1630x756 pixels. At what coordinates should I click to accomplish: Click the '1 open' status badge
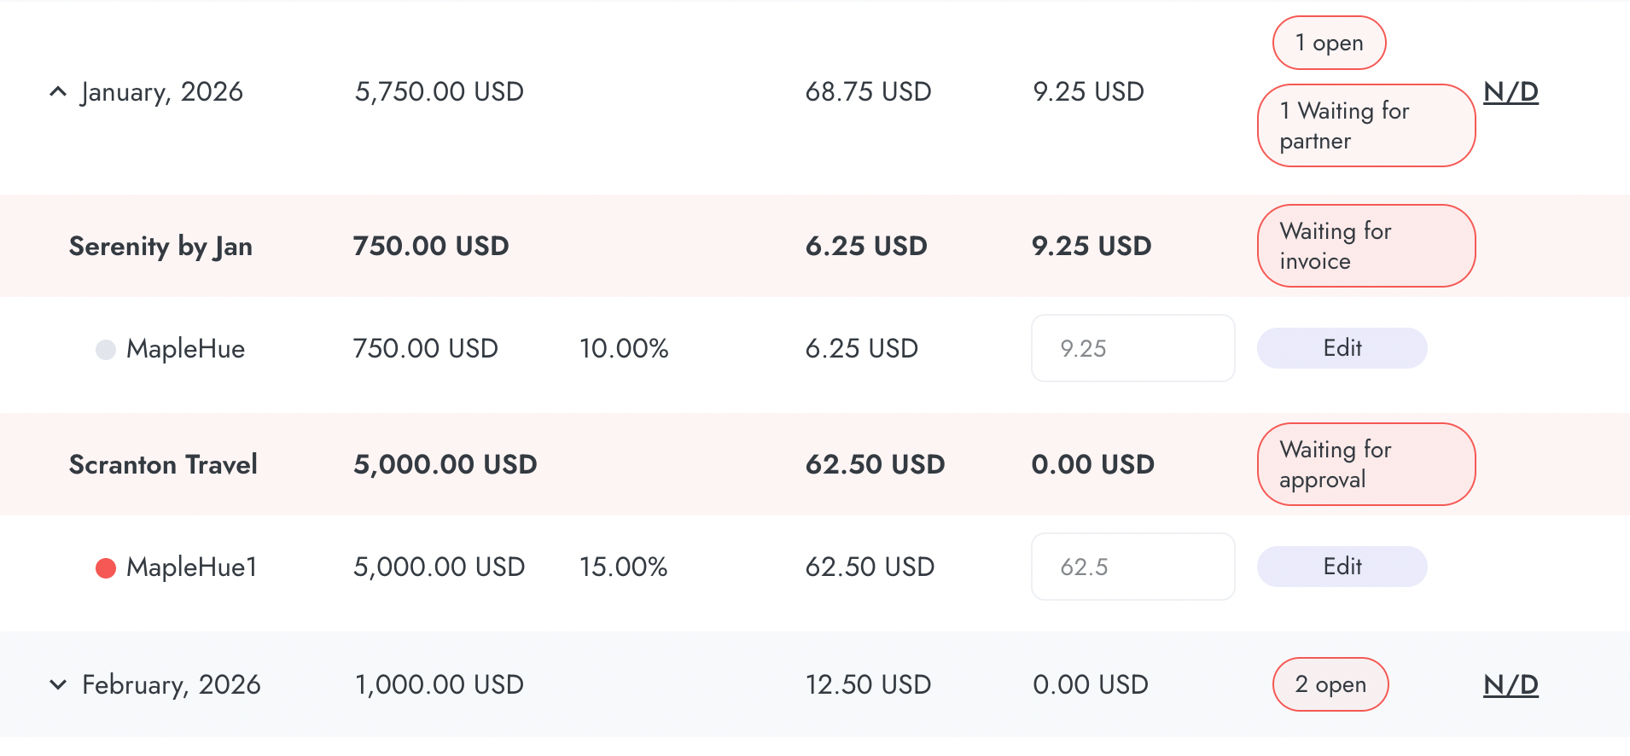(1329, 43)
